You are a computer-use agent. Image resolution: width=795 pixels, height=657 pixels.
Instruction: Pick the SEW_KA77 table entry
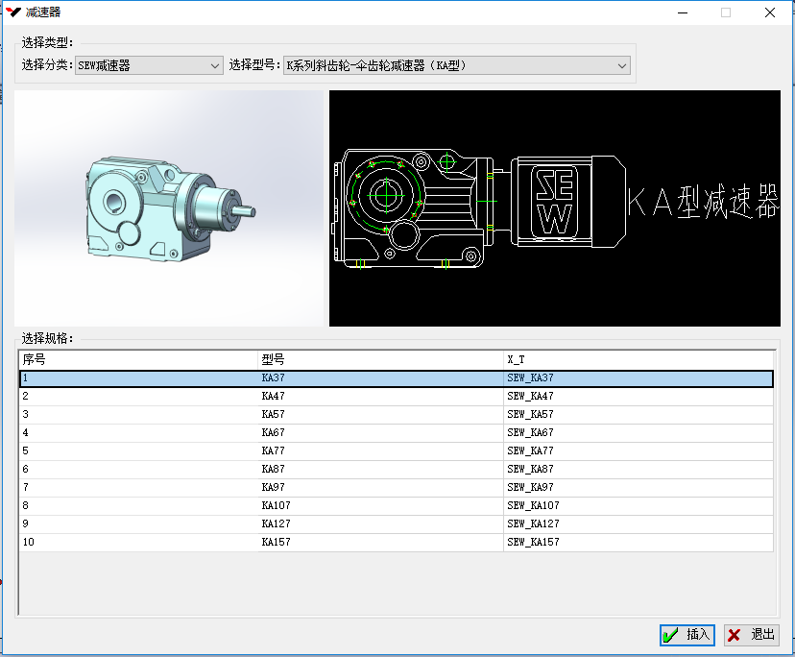click(x=530, y=451)
